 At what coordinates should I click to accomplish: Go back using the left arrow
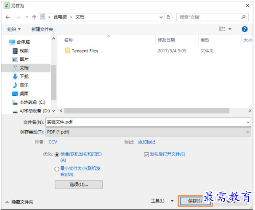[8, 17]
